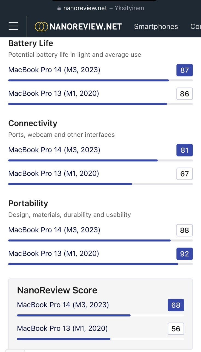The image size is (201, 352).
Task: Click the Portability score 88 badge
Action: [x=184, y=230]
